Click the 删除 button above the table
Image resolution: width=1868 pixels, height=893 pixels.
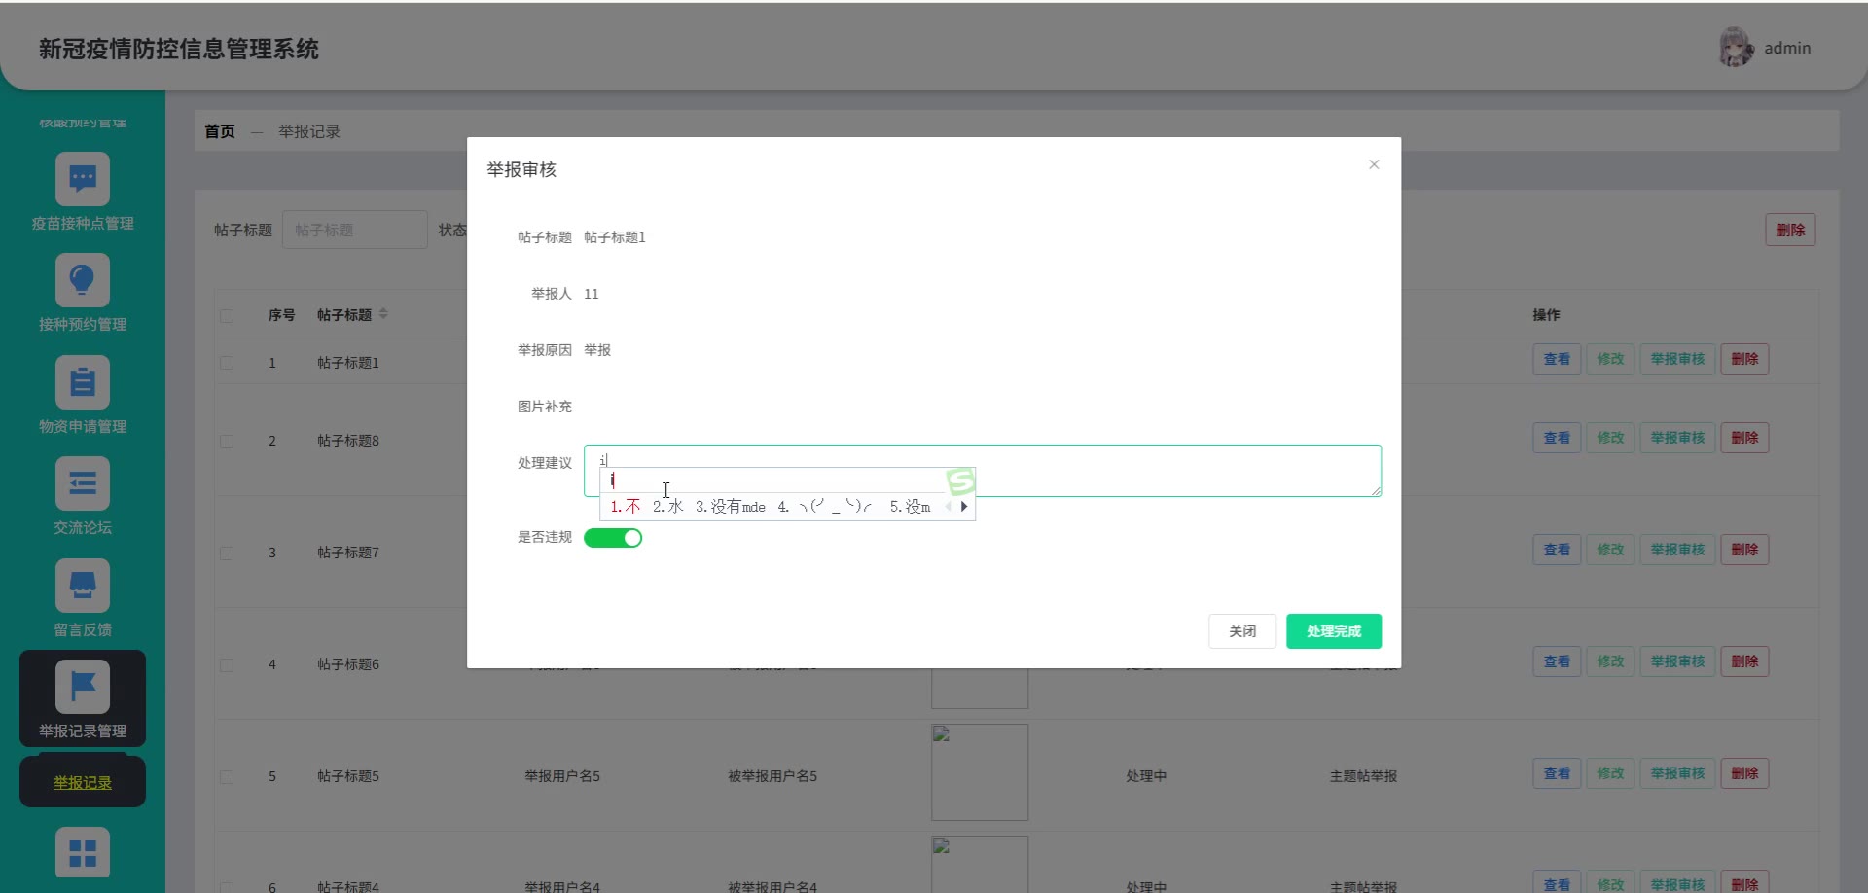click(x=1790, y=230)
